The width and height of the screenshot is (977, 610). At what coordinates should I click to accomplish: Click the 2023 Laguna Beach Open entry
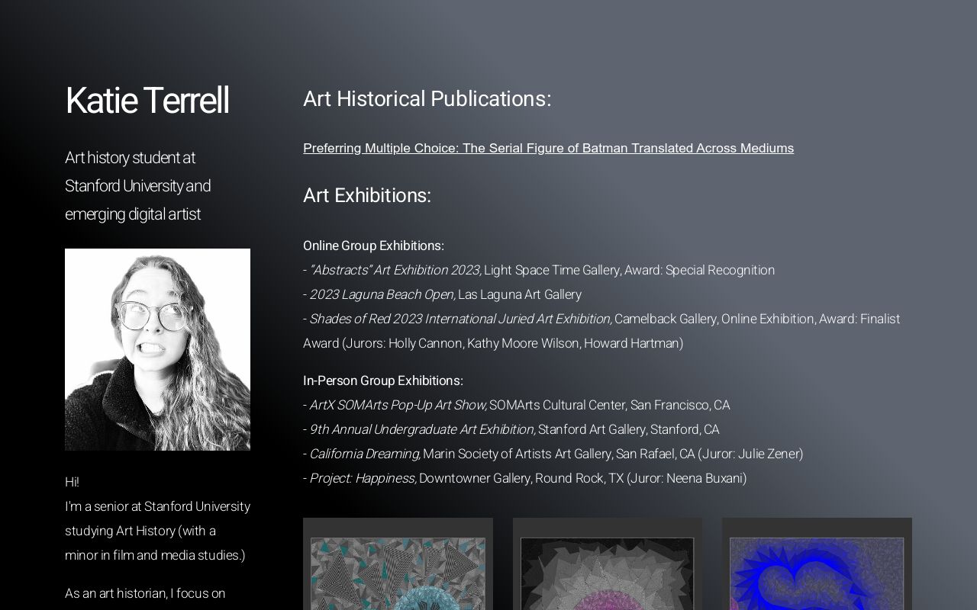[382, 294]
